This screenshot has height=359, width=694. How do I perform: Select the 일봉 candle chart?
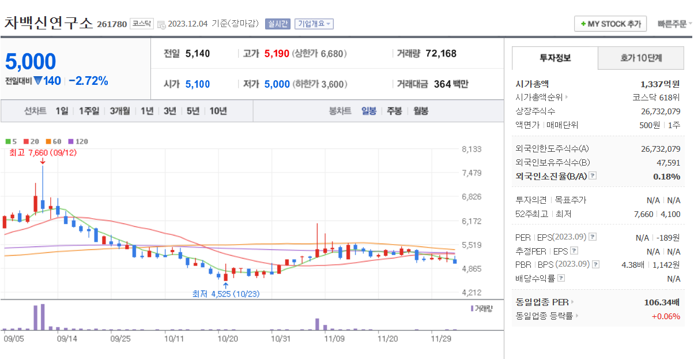coord(369,111)
